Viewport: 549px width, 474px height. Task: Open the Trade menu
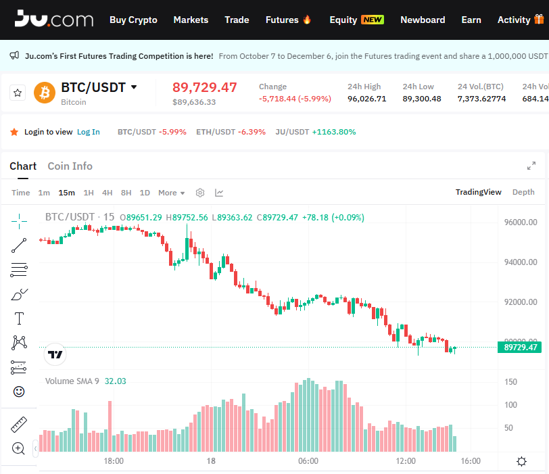(x=237, y=20)
